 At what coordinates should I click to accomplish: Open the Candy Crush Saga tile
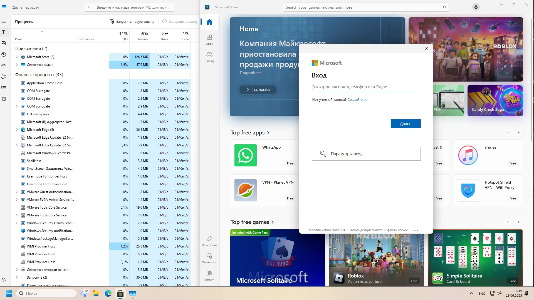pos(495,100)
